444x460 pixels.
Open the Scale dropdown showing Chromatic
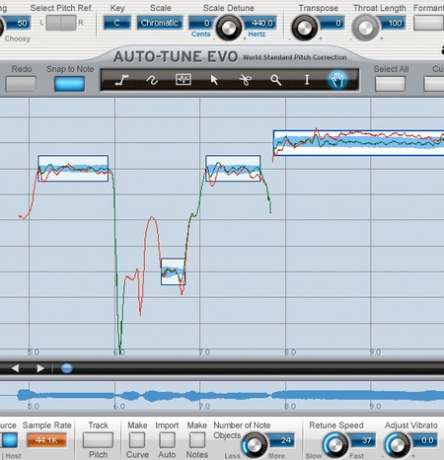[160, 23]
